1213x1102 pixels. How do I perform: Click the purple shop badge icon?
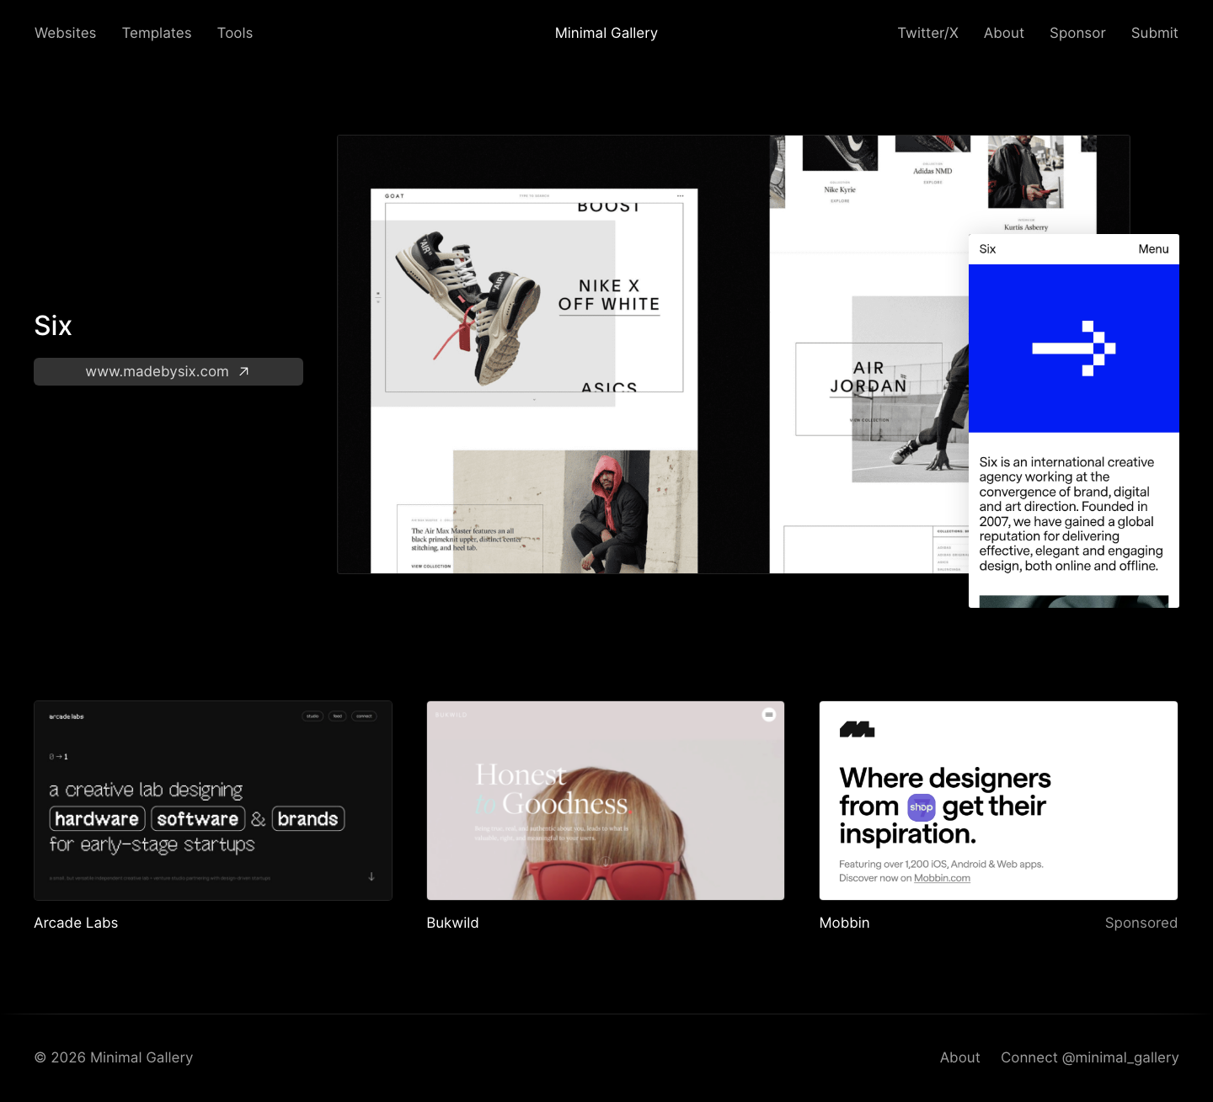click(x=921, y=807)
